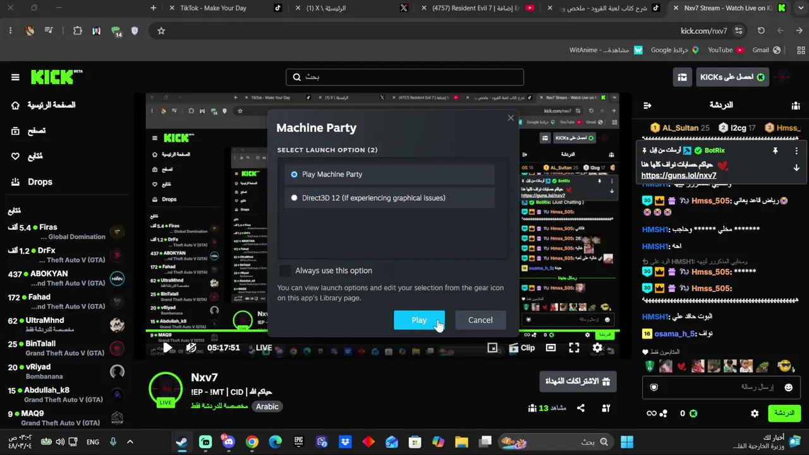Close the Machine Party dialog with the X
Screen dimensions: 809x455
point(511,118)
